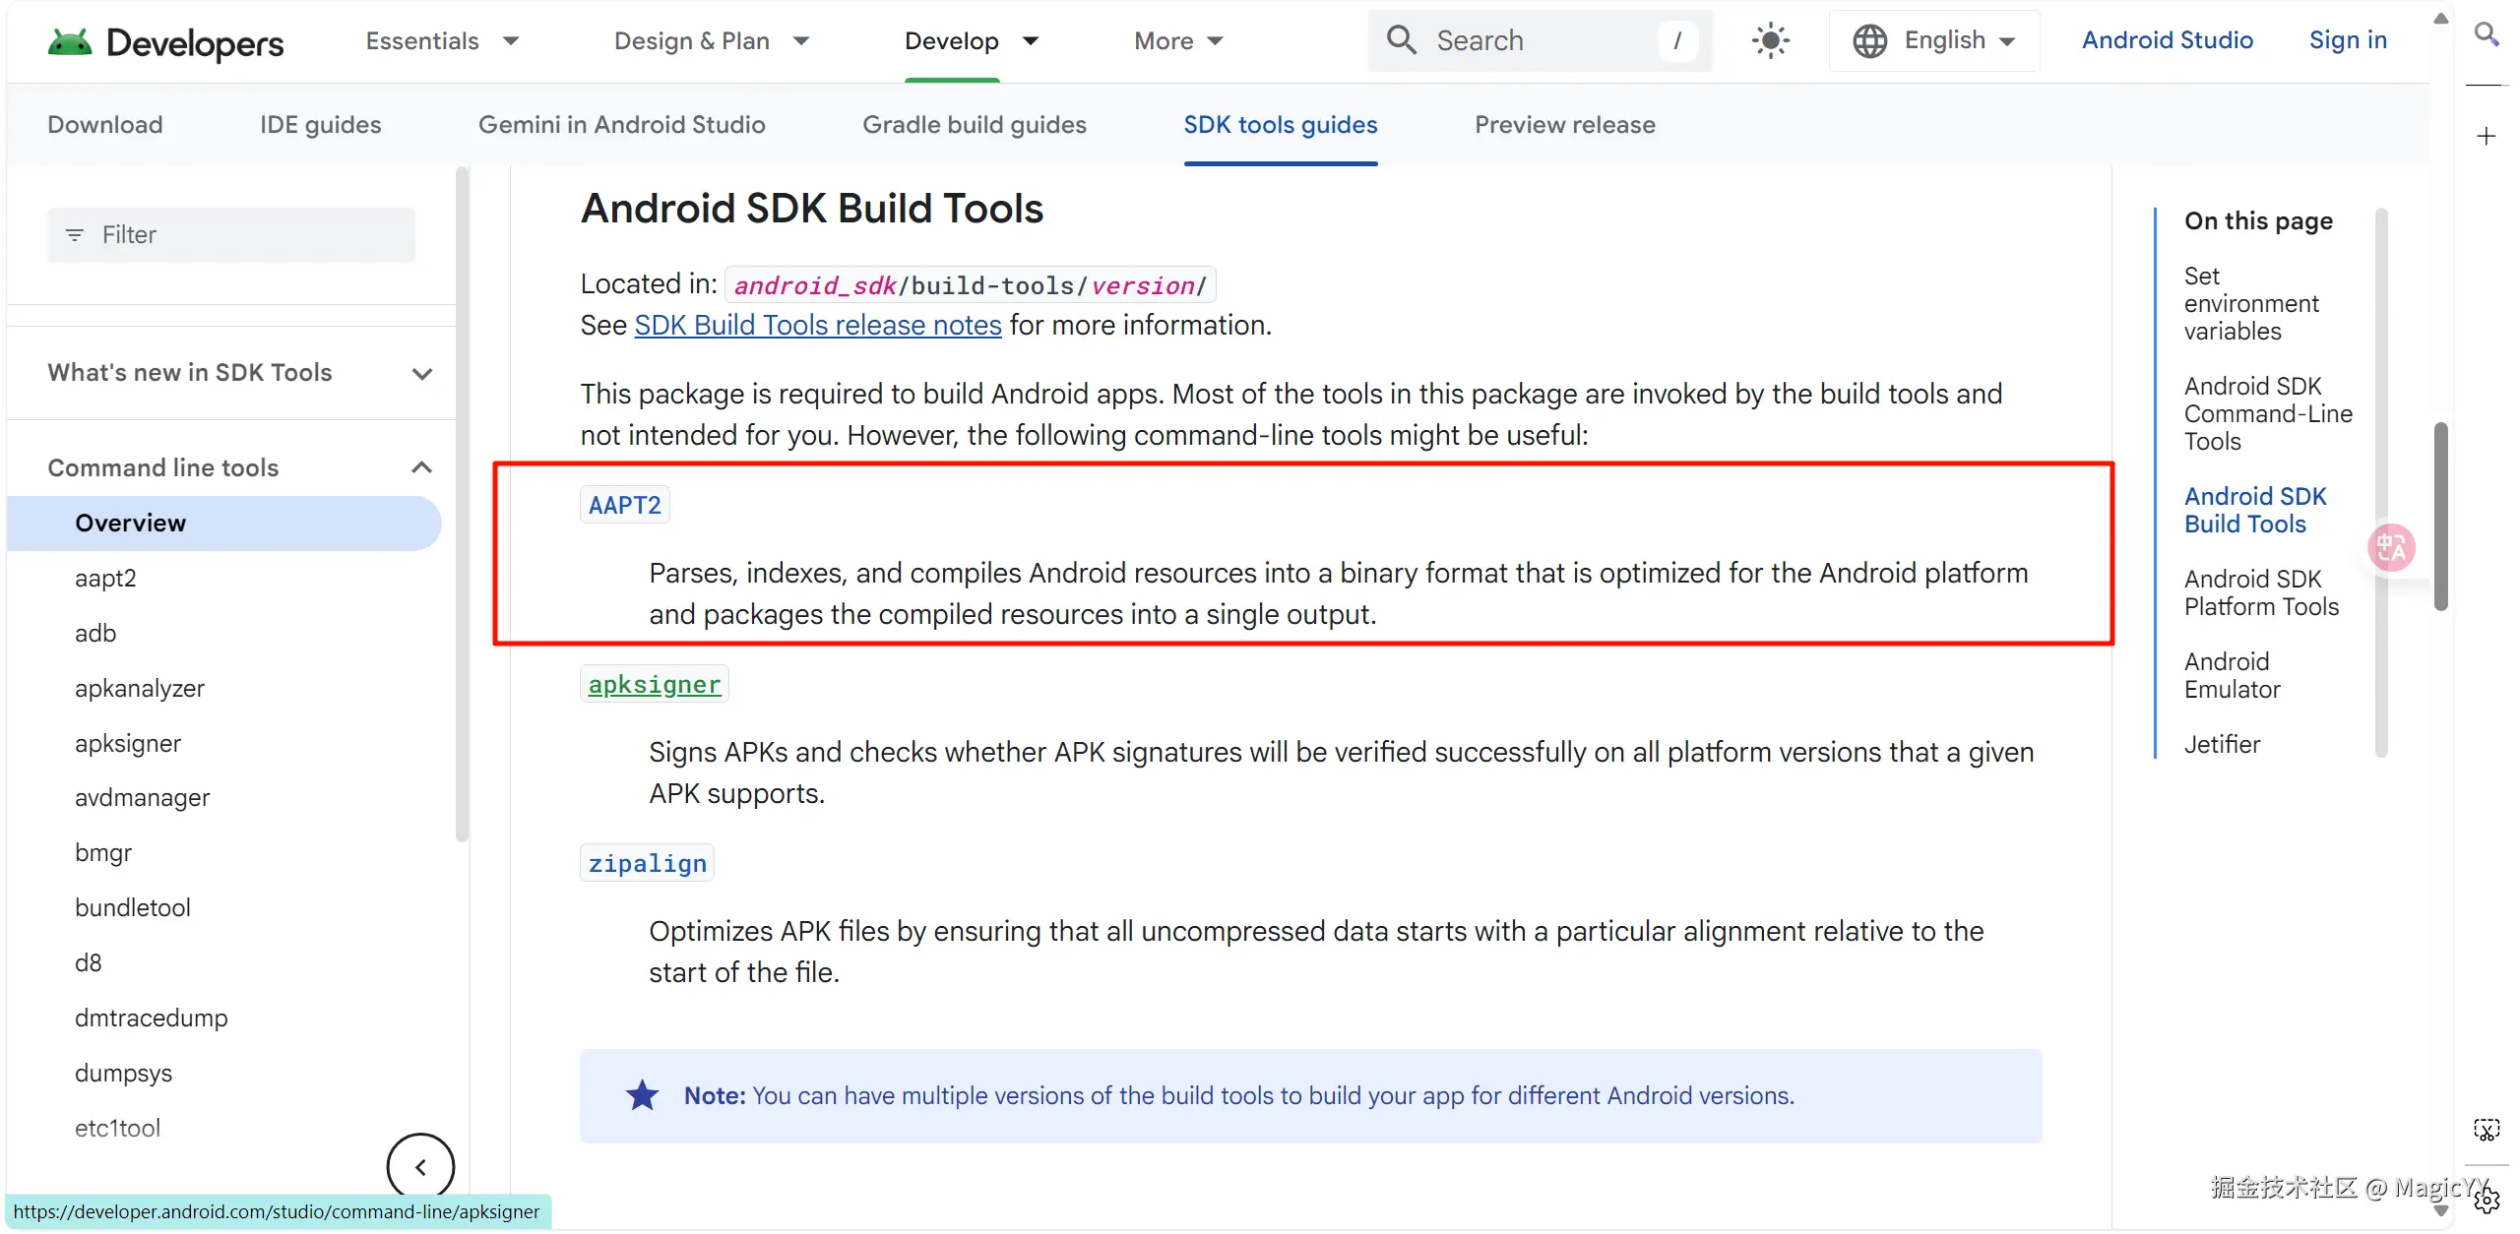Click the Android Developers logo
This screenshot has width=2520, height=1234.
(165, 41)
